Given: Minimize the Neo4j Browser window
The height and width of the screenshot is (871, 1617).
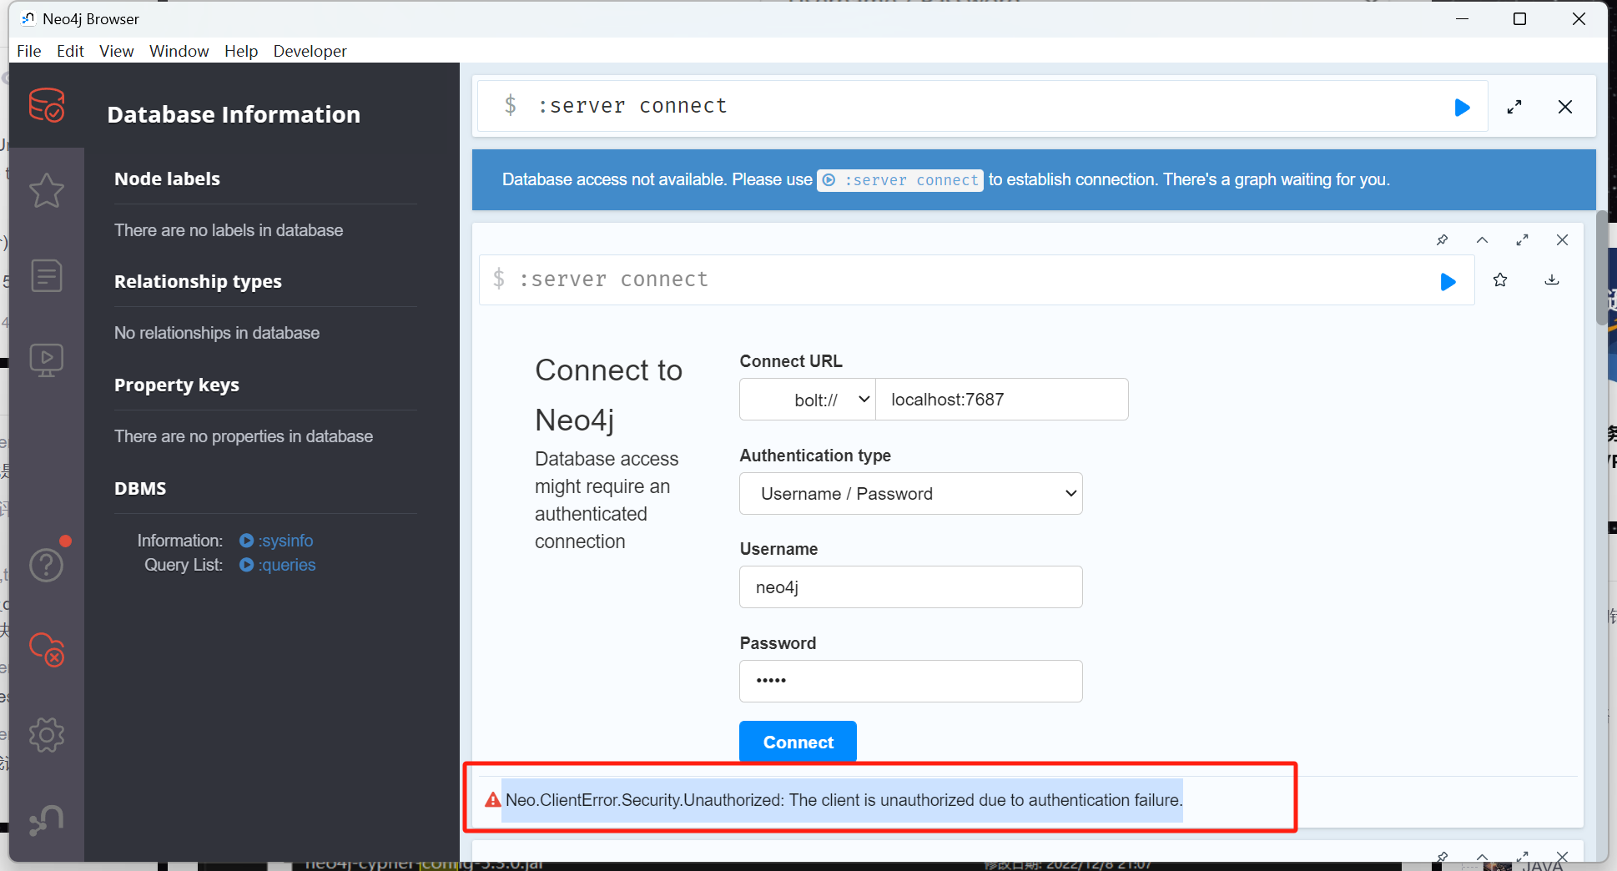Looking at the screenshot, I should [1462, 19].
